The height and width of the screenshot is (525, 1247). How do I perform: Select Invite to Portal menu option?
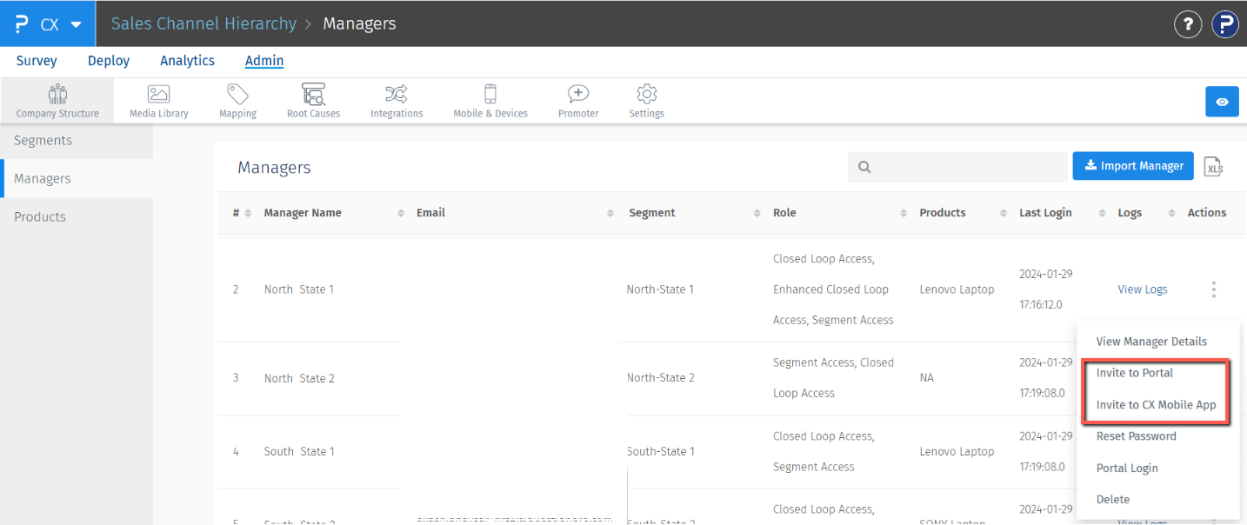1135,373
